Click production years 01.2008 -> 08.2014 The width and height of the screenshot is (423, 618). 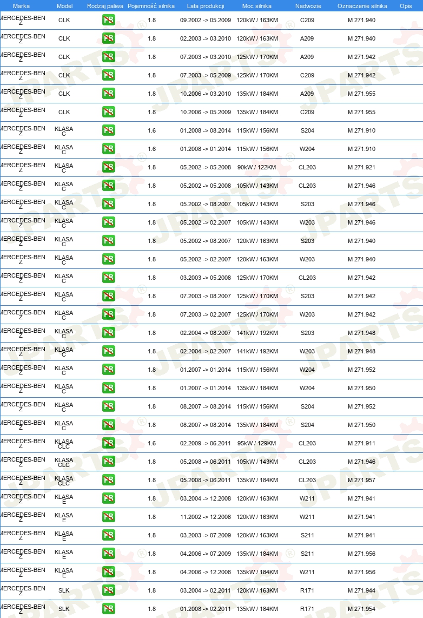(x=206, y=130)
